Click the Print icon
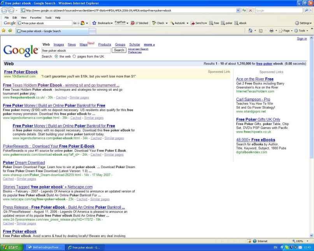This screenshot has height=251, width=314. [x=271, y=31]
